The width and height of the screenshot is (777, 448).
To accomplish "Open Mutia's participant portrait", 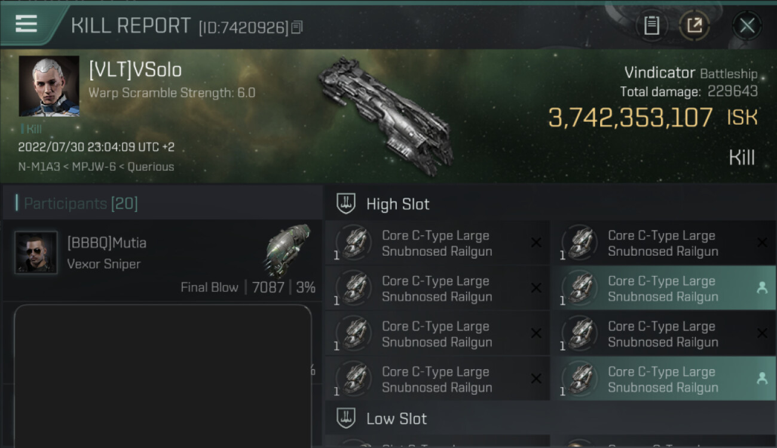I will 36,253.
